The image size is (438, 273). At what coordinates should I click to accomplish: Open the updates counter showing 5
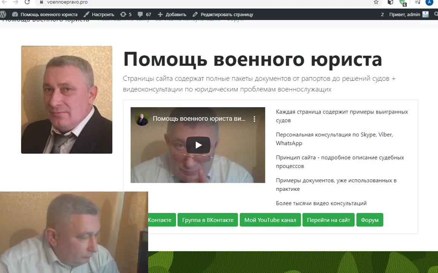tap(126, 14)
